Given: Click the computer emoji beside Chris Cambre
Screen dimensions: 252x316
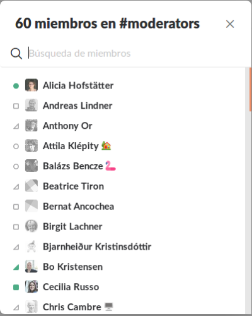Looking at the screenshot, I should [x=108, y=307].
